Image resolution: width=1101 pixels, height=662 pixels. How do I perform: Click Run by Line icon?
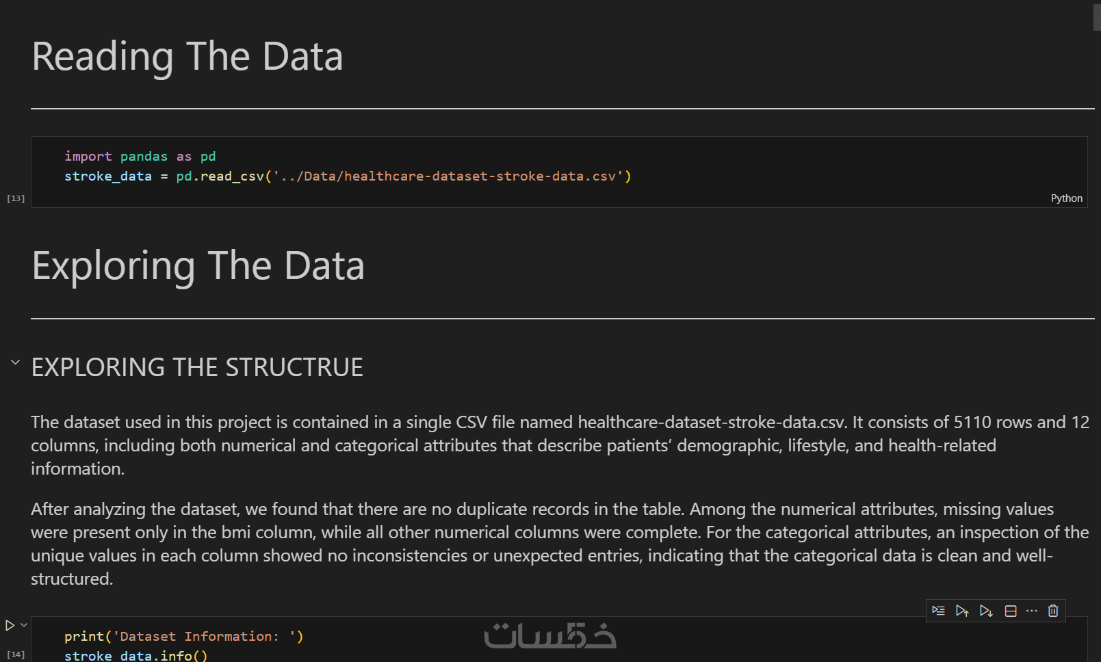click(x=939, y=611)
